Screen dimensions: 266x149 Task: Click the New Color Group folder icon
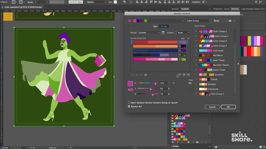[x=230, y=21]
